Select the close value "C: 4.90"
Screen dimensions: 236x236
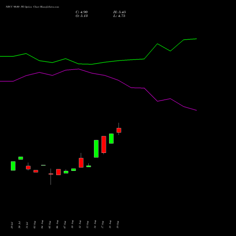pyautogui.click(x=82, y=12)
